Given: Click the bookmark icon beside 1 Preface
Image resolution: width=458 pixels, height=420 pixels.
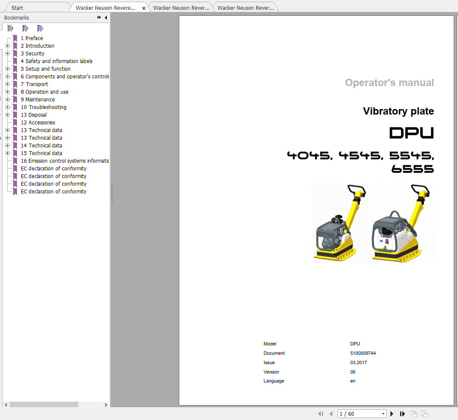Looking at the screenshot, I should 15,38.
